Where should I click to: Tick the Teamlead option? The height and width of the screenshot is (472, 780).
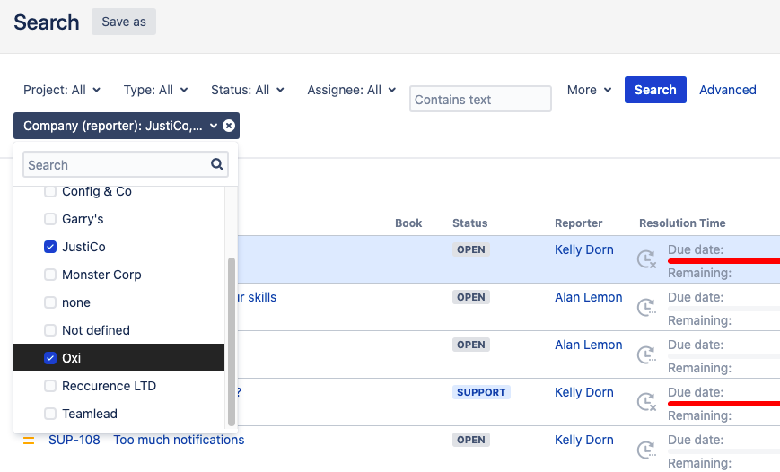(x=50, y=415)
